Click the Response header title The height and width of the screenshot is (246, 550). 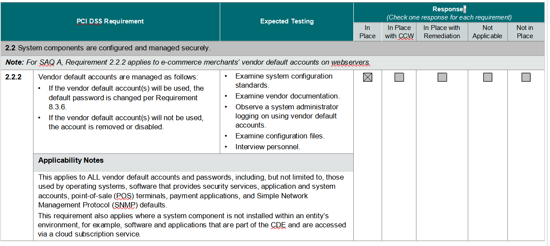[448, 9]
